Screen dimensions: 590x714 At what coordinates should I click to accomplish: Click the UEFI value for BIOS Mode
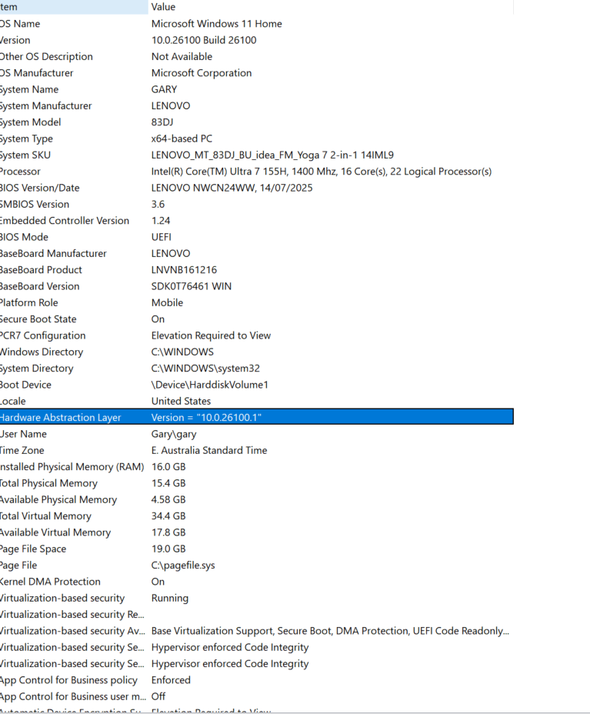(x=162, y=237)
